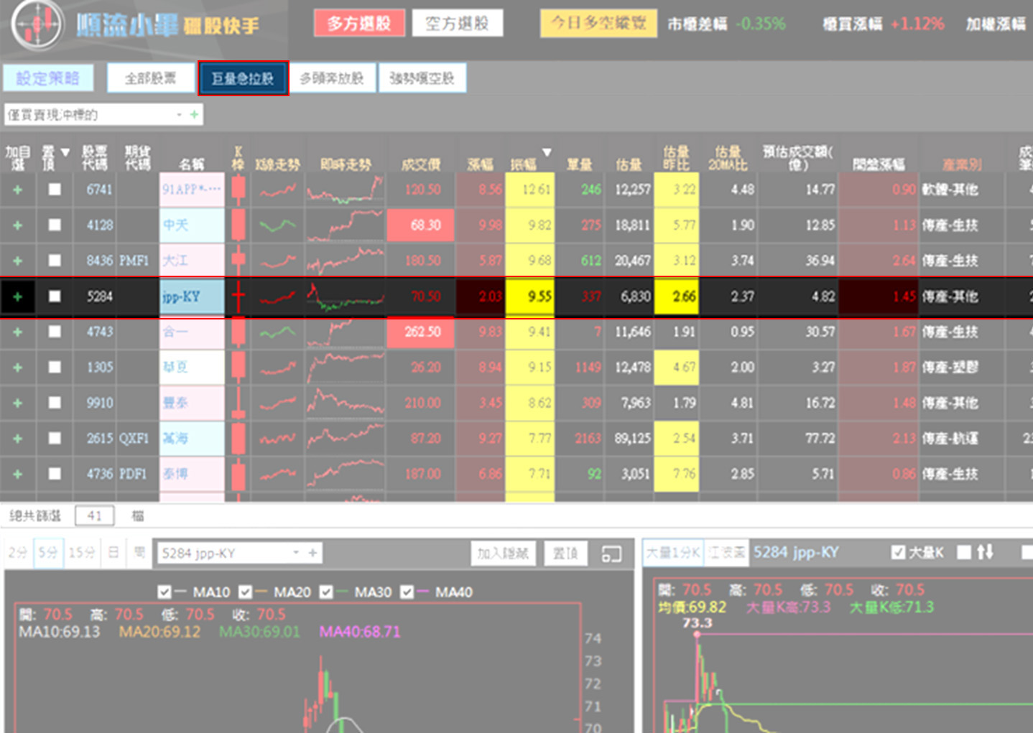This screenshot has width=1033, height=733.
Task: Open the 僅買賣現沖標的 dropdown
Action: pos(179,115)
